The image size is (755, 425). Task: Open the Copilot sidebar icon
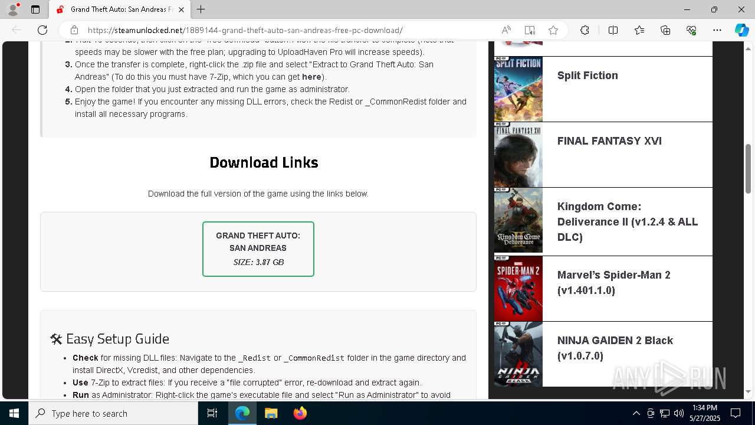click(x=741, y=30)
